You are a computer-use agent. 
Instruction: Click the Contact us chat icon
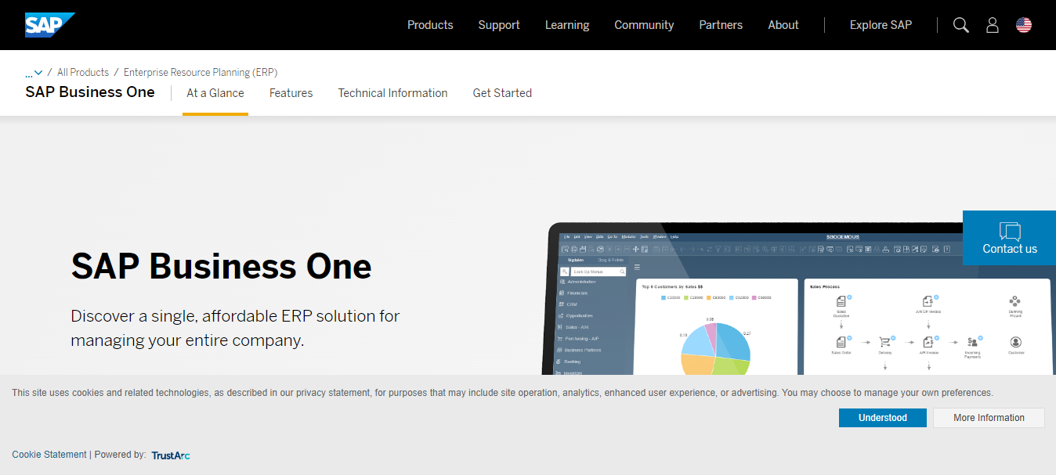pyautogui.click(x=1009, y=232)
